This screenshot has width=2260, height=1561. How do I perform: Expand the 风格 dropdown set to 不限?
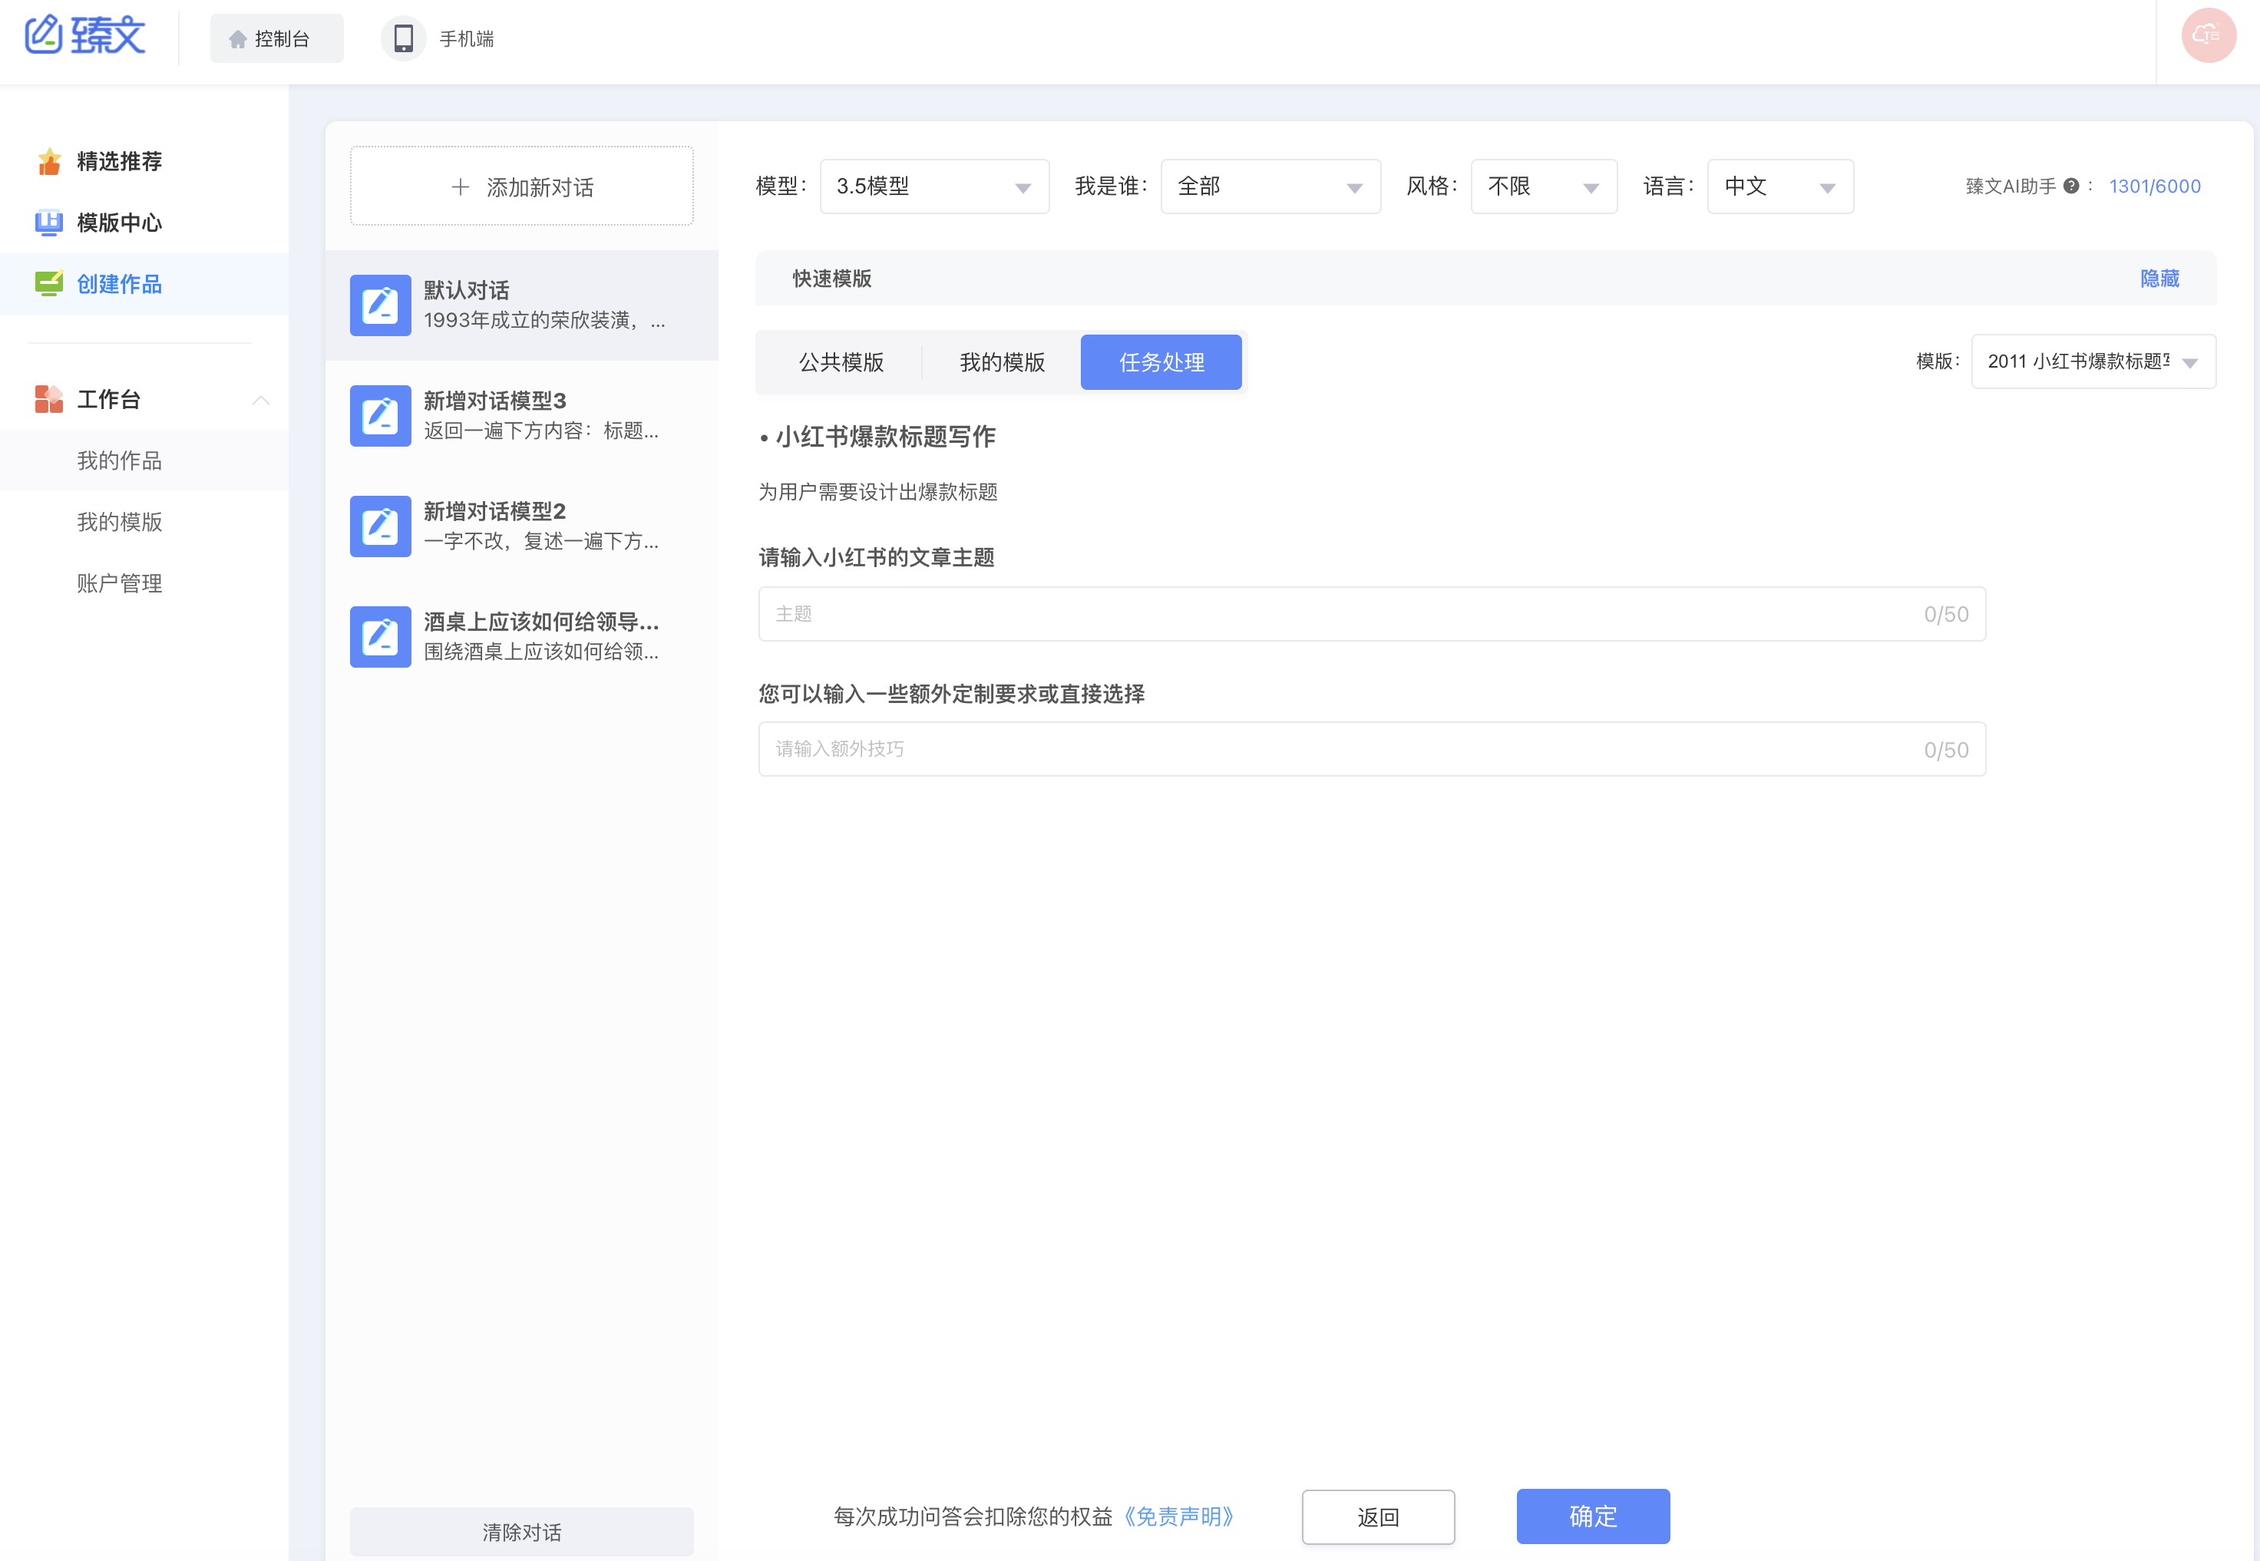1543,186
